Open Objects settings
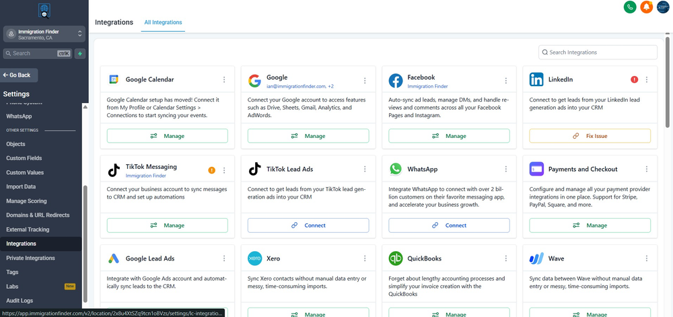This screenshot has width=673, height=317. (x=15, y=144)
